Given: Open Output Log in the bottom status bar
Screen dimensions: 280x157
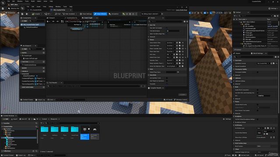Looking at the screenshot, I should [x=21, y=155].
